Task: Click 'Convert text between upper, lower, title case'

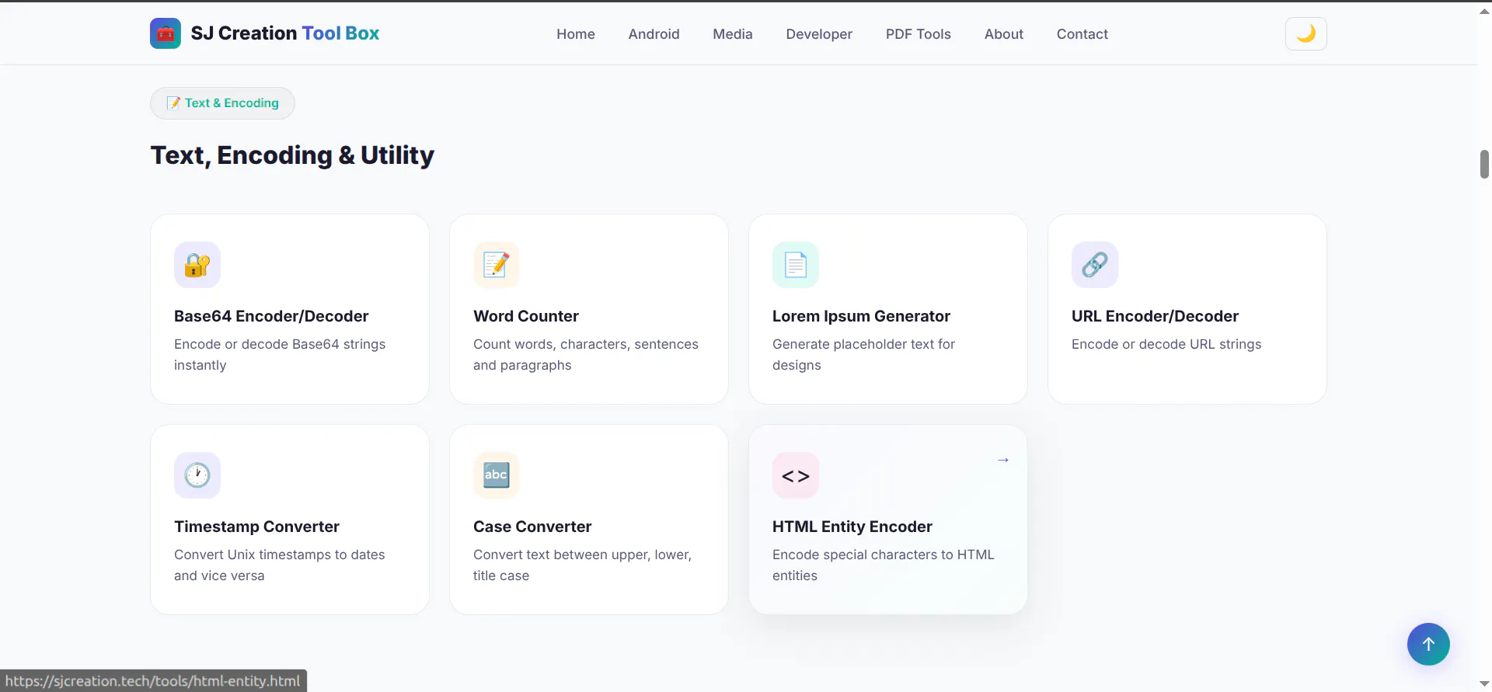Action: [x=582, y=565]
